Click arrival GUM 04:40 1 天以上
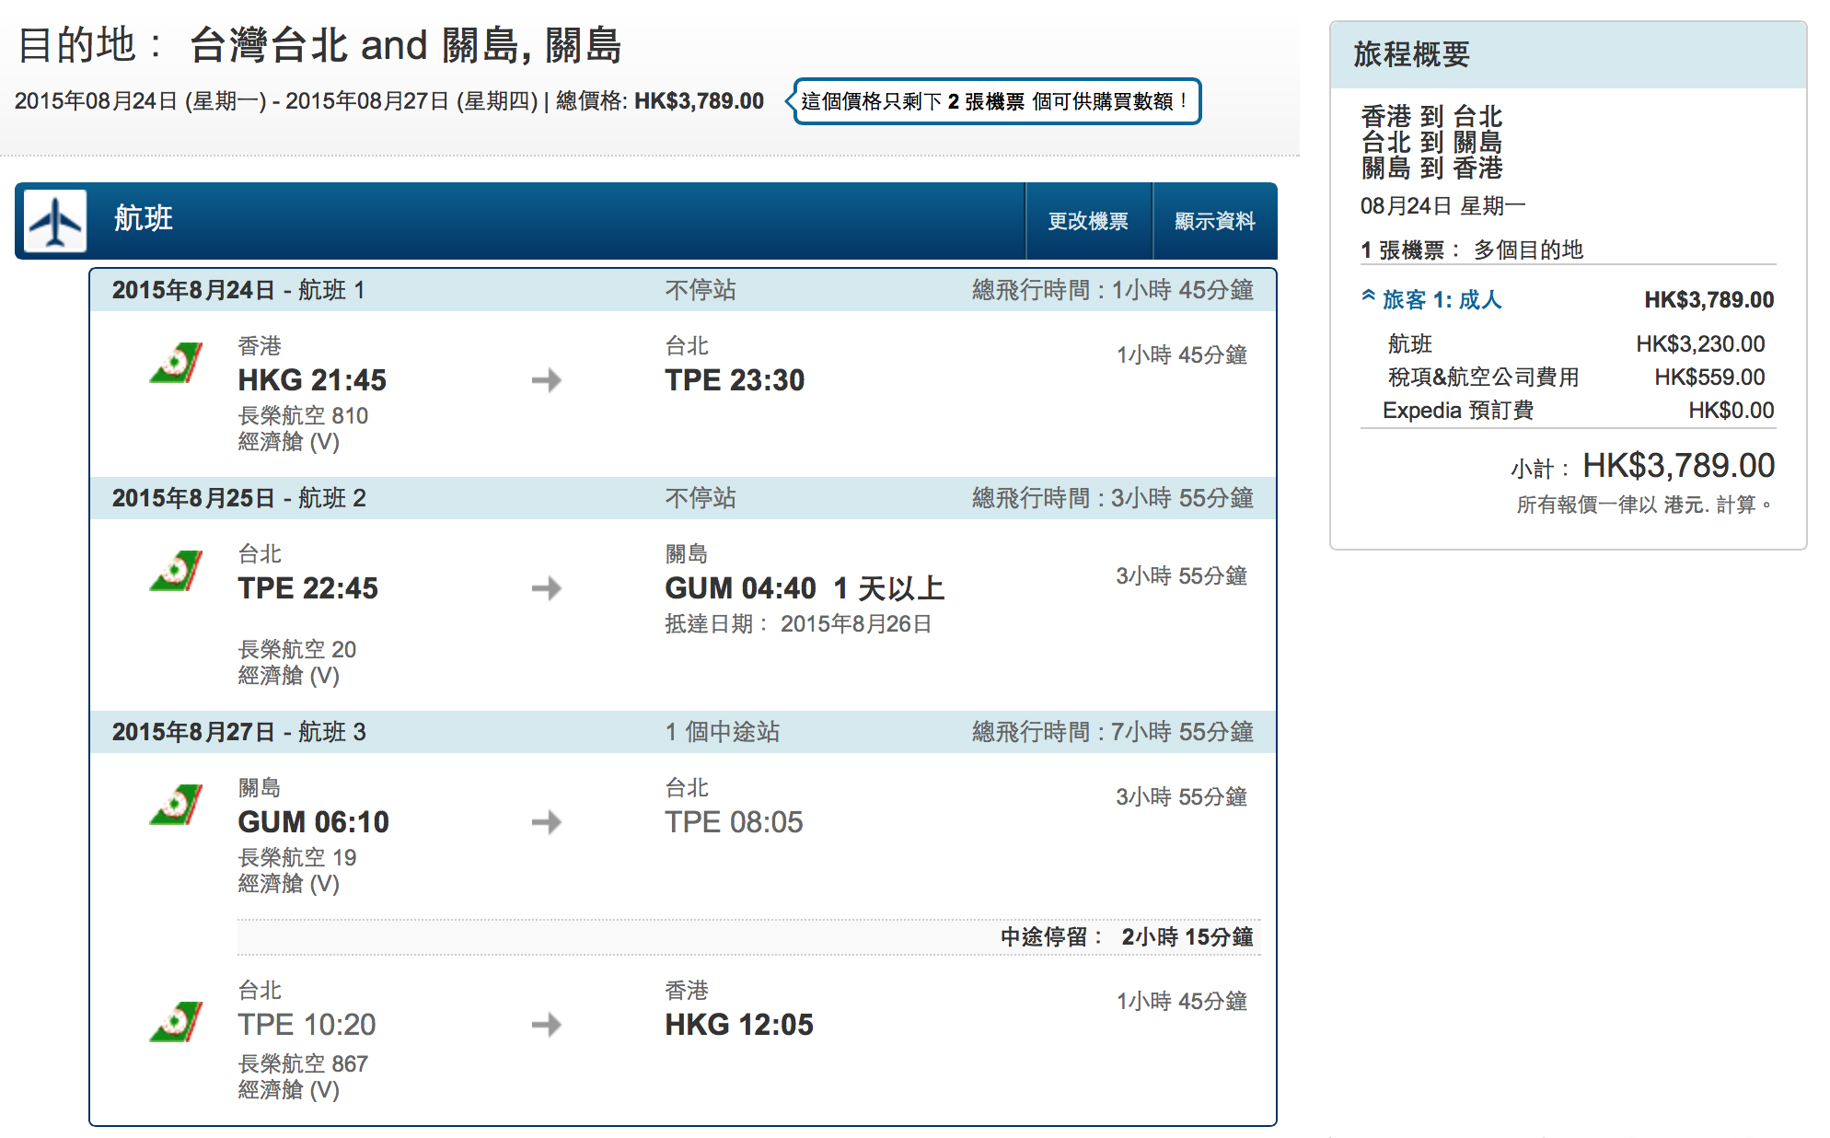 (805, 588)
